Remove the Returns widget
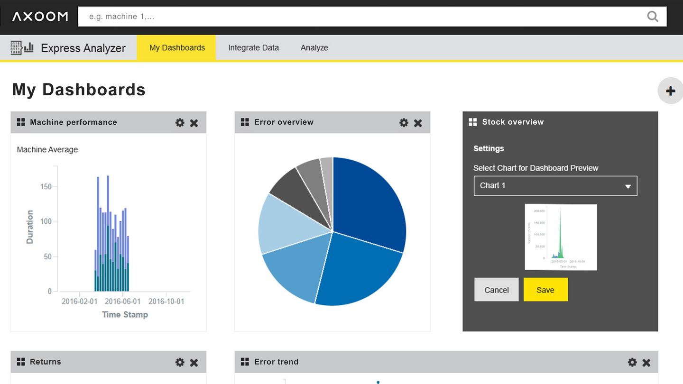Image resolution: width=683 pixels, height=384 pixels. (x=194, y=362)
